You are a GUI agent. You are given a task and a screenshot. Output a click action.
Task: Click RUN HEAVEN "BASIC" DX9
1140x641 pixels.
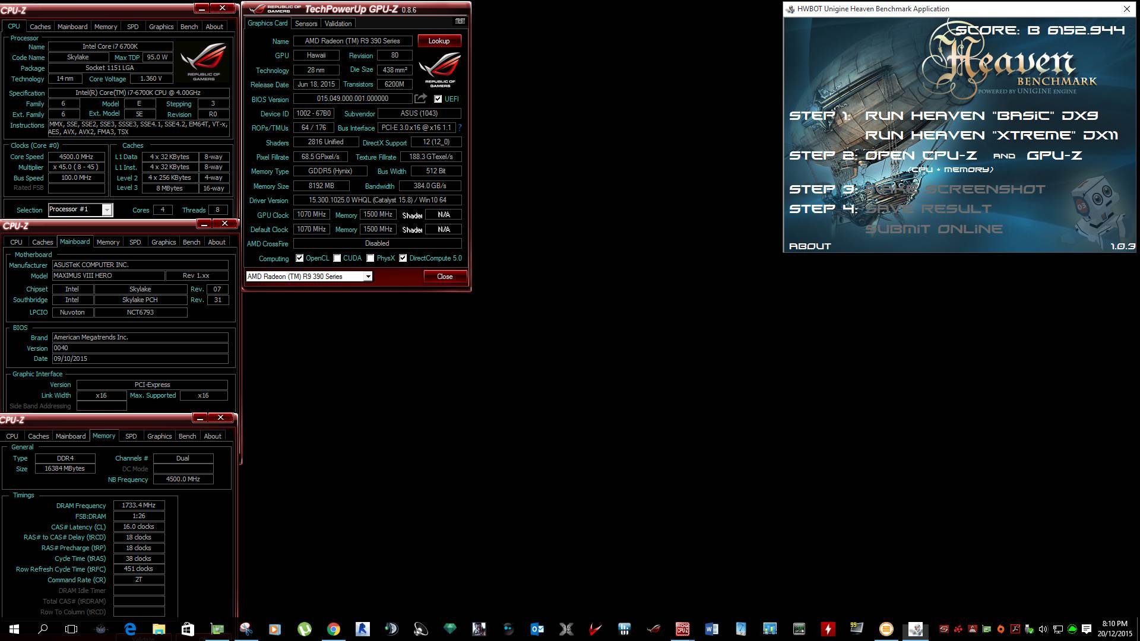pos(981,116)
